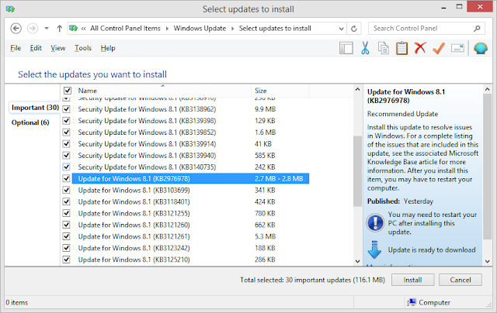Click the red X Delete icon
The image size is (497, 313).
(x=420, y=48)
